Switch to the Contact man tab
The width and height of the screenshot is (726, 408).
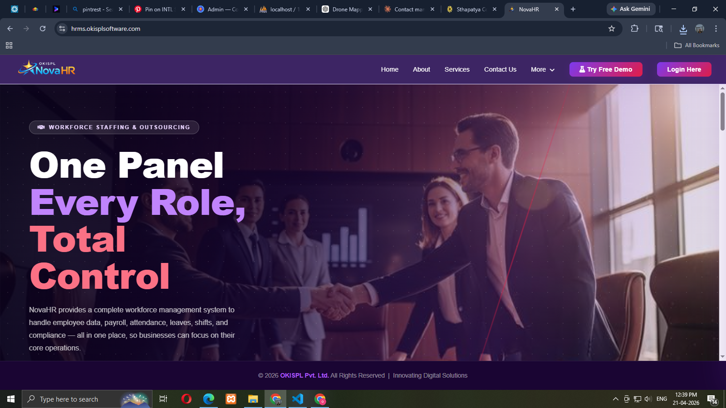click(x=409, y=9)
